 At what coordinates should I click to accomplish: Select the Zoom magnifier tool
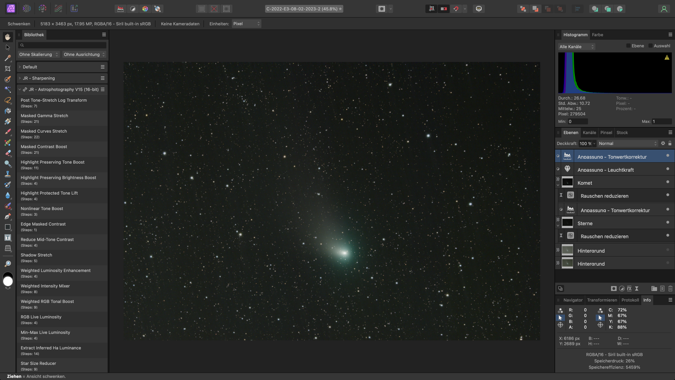click(8, 264)
